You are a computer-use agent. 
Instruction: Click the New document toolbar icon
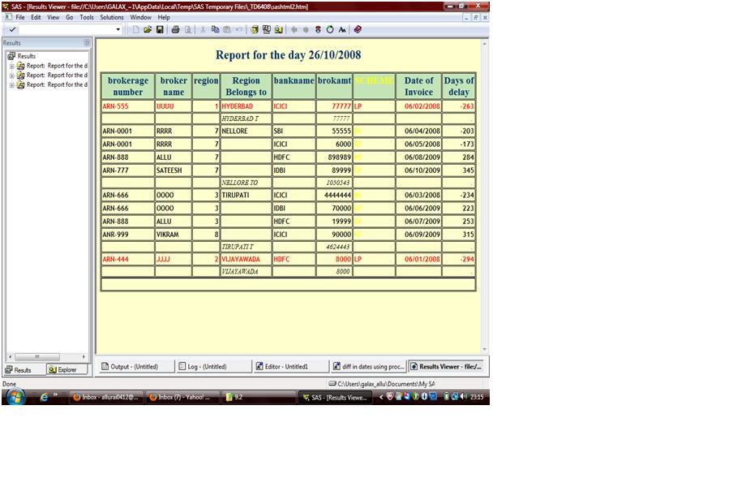point(135,29)
